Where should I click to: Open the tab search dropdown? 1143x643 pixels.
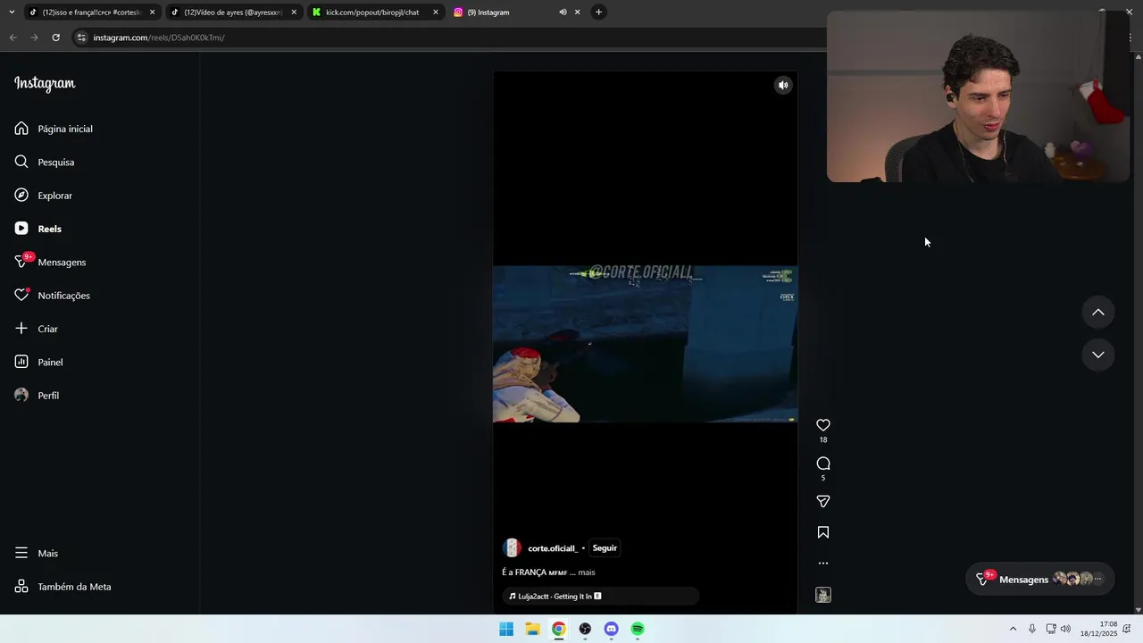(x=11, y=13)
